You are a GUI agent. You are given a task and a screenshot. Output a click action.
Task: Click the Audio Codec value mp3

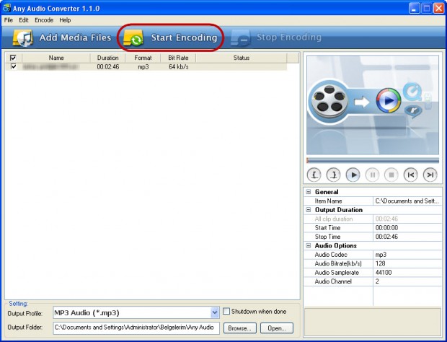[381, 255]
